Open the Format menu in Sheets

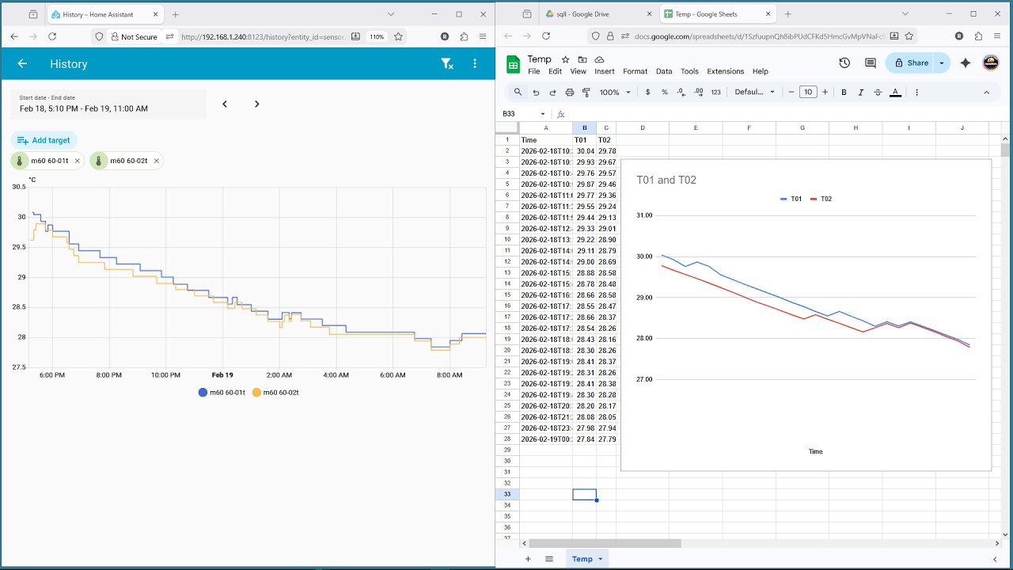coord(635,71)
